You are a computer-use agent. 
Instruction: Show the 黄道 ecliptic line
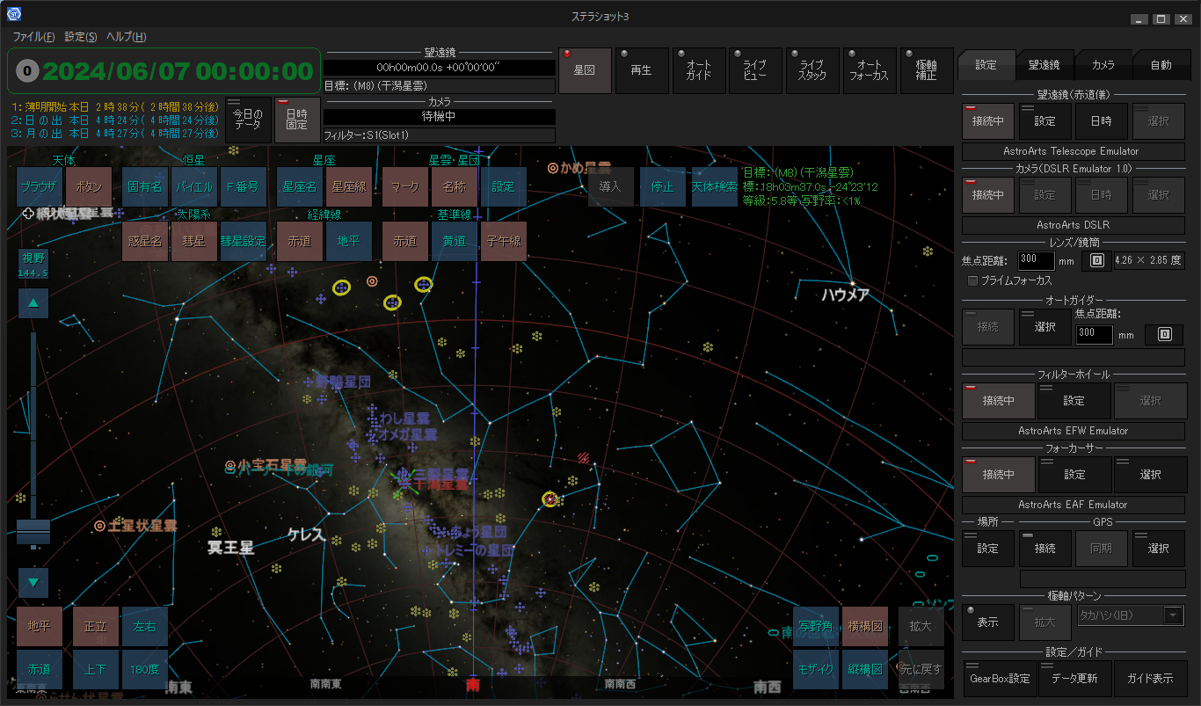pyautogui.click(x=455, y=241)
